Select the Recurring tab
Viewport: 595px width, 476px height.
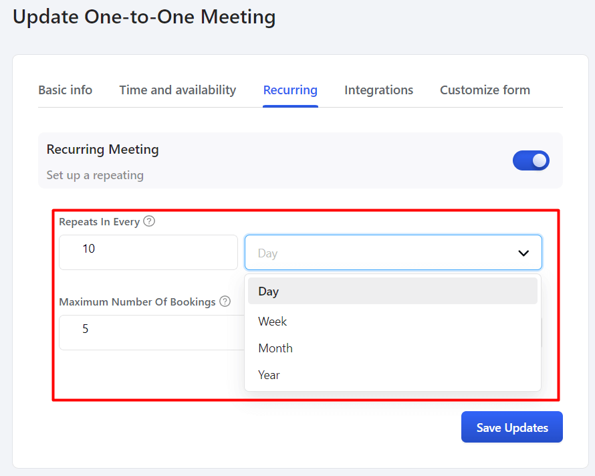[x=290, y=90]
